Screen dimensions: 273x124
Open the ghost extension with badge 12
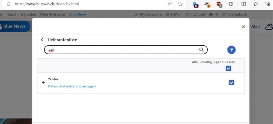196,4
